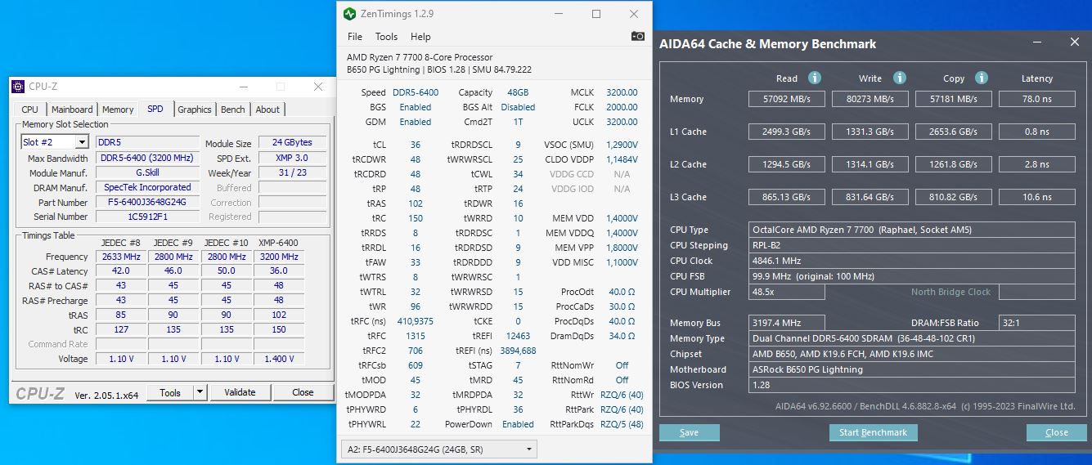1092x465 pixels.
Task: Click the SPD Ext. XMP 3.0 field
Action: click(x=293, y=158)
